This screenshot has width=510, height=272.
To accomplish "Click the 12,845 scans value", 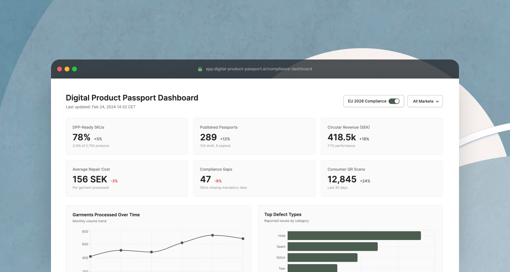I will pyautogui.click(x=342, y=179).
